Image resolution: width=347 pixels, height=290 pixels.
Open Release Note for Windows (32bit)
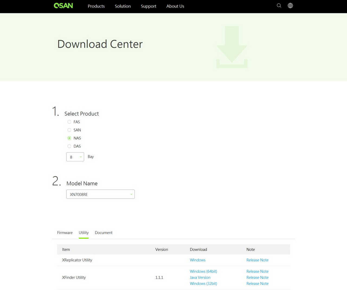pyautogui.click(x=258, y=284)
